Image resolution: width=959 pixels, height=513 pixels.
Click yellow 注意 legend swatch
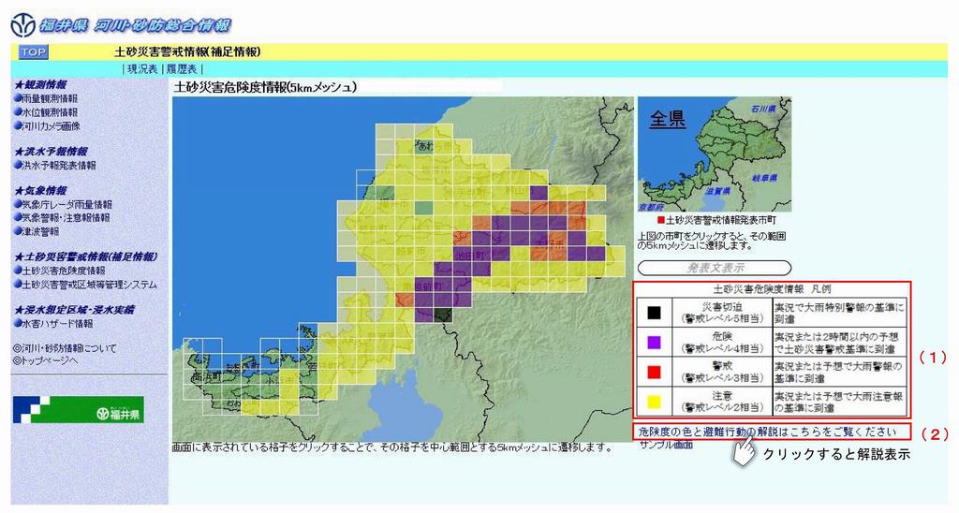[654, 401]
